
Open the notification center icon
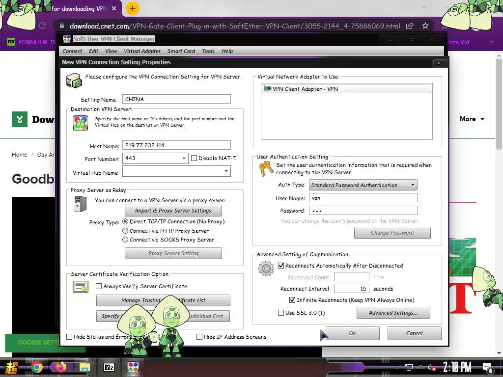(487, 368)
